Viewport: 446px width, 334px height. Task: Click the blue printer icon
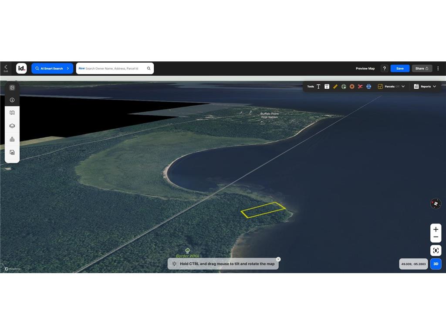tap(368, 87)
